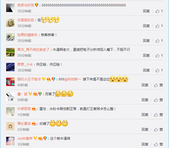This screenshot has width=169, height=148.
Task: Click 青衫素染's straw hat avatar
Action: (x=10, y=126)
